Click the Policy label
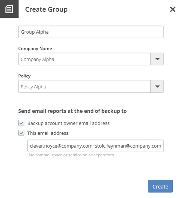This screenshot has width=182, height=198. [24, 76]
